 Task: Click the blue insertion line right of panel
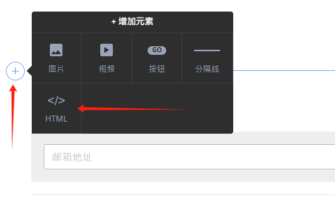(x=284, y=70)
